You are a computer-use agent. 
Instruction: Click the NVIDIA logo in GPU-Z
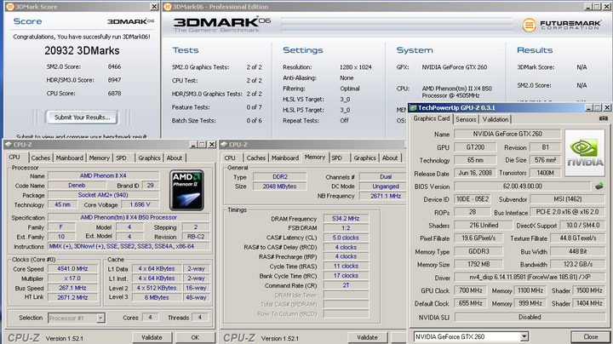pyautogui.click(x=585, y=153)
